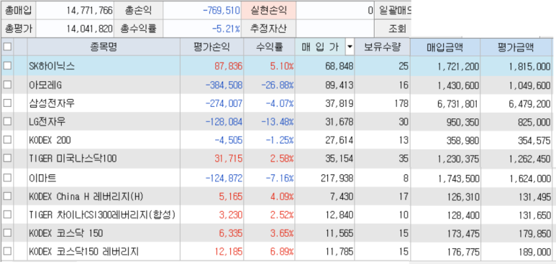The image size is (556, 264).
Task: Click the purchase amount 1,743,500
Action: (458, 178)
